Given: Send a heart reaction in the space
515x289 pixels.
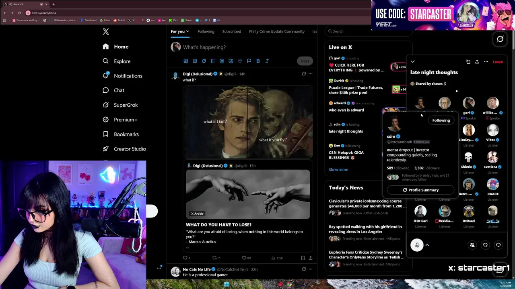Looking at the screenshot, I should (485, 245).
